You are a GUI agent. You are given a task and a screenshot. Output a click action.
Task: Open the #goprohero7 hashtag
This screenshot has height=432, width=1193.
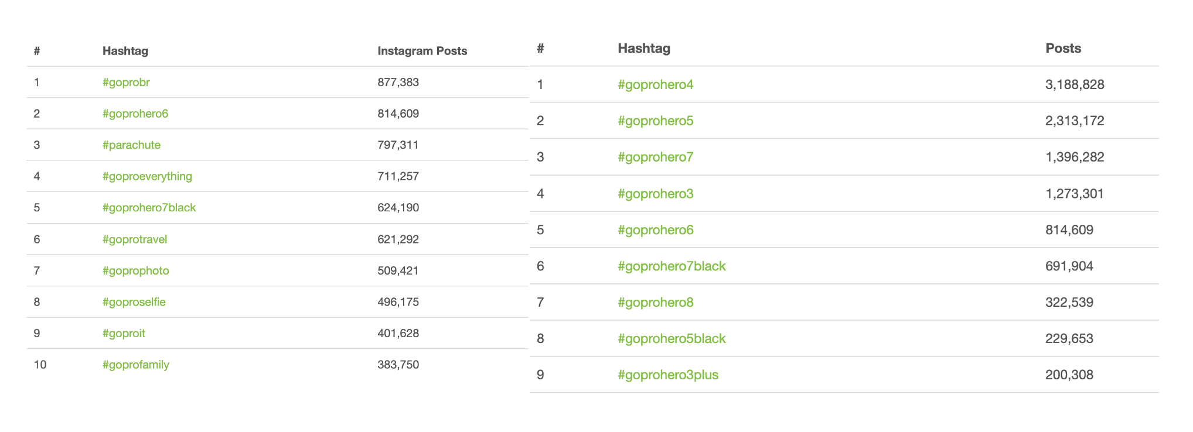[656, 157]
